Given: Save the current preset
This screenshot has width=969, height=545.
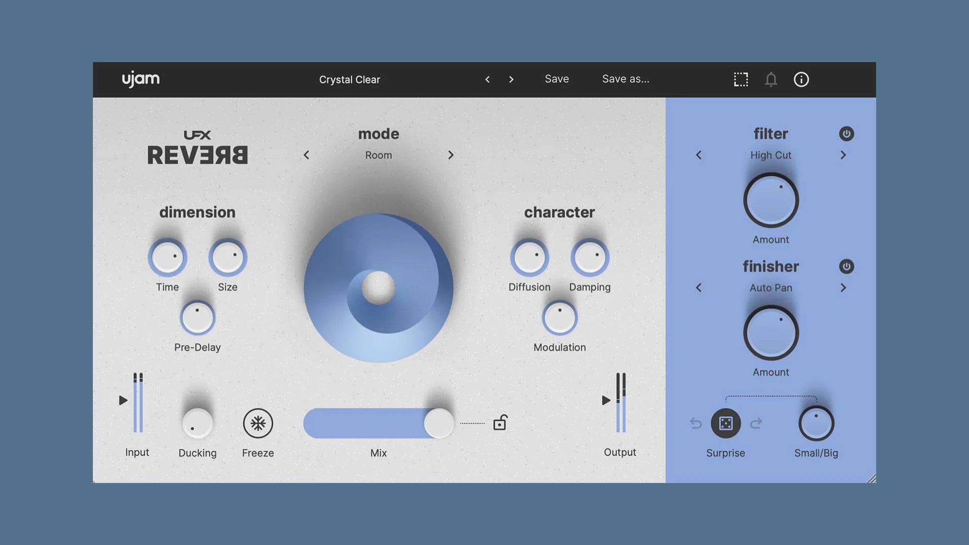Looking at the screenshot, I should [556, 79].
